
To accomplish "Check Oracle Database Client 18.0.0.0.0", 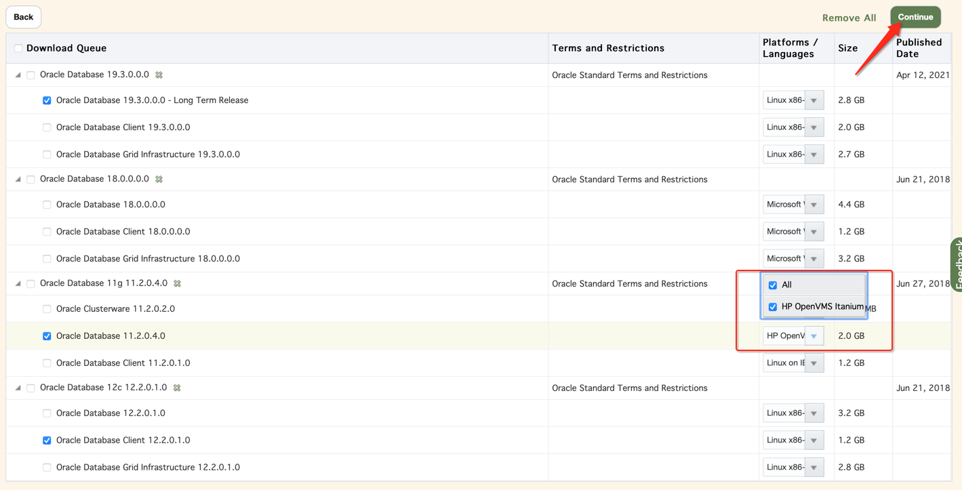I will 47,232.
